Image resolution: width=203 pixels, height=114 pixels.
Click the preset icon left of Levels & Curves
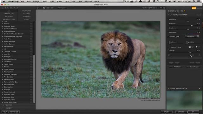(x=2, y=52)
